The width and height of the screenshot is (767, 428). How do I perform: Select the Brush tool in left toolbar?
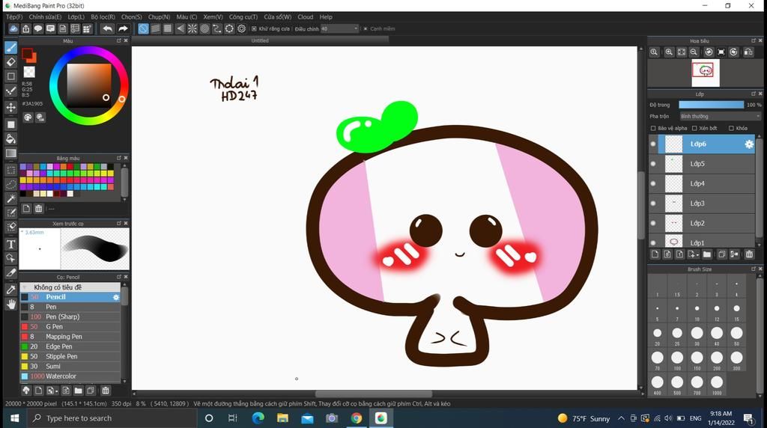[x=10, y=47]
